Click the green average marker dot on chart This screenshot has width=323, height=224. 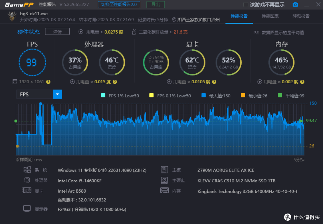pyautogui.click(x=16, y=121)
